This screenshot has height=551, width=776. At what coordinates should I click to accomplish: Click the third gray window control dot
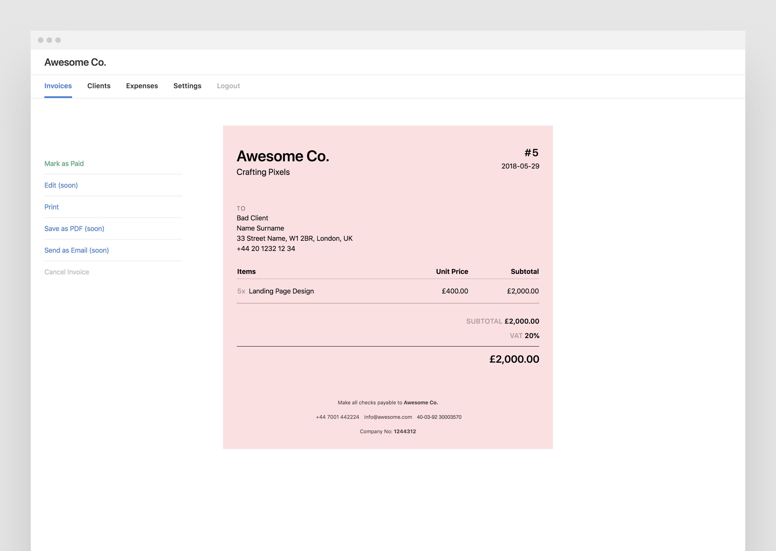(58, 40)
